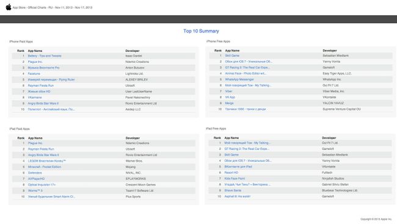Viewport: 397px width, 224px height.
Task: Click developer Easy Tiger Apps, LLC.
Action: tap(337, 73)
